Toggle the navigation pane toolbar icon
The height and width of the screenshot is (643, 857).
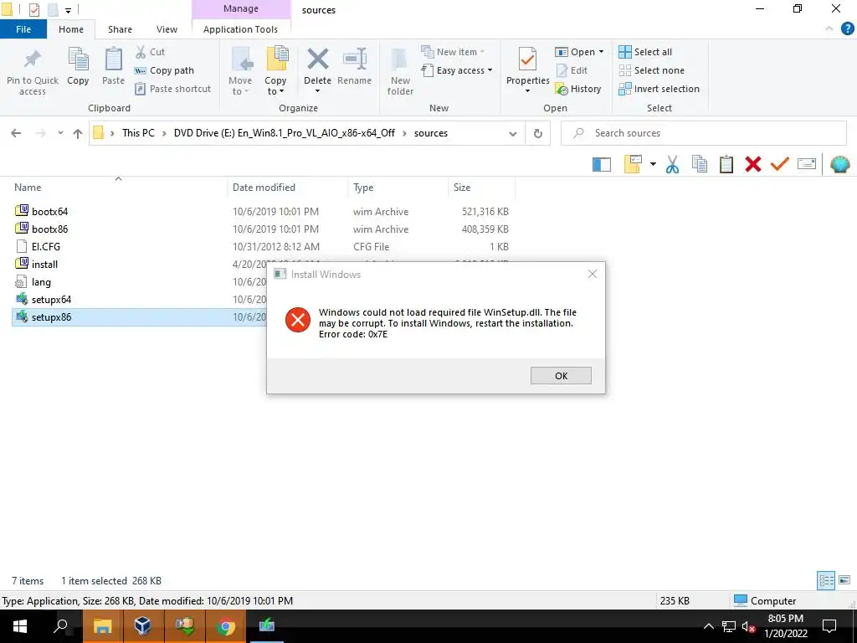point(601,164)
